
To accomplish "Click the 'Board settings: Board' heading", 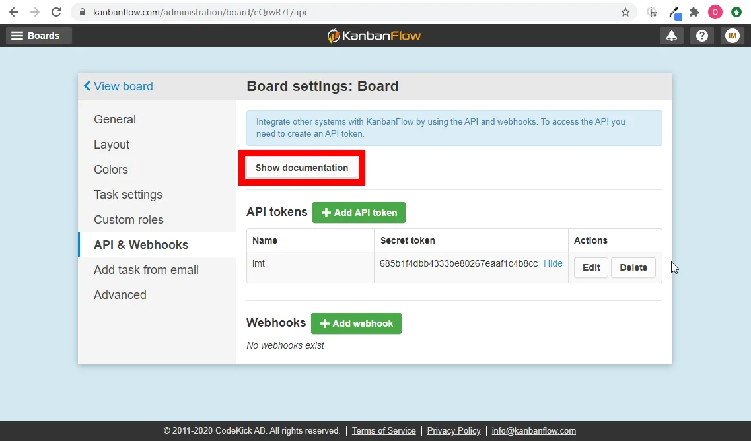I will pyautogui.click(x=322, y=86).
